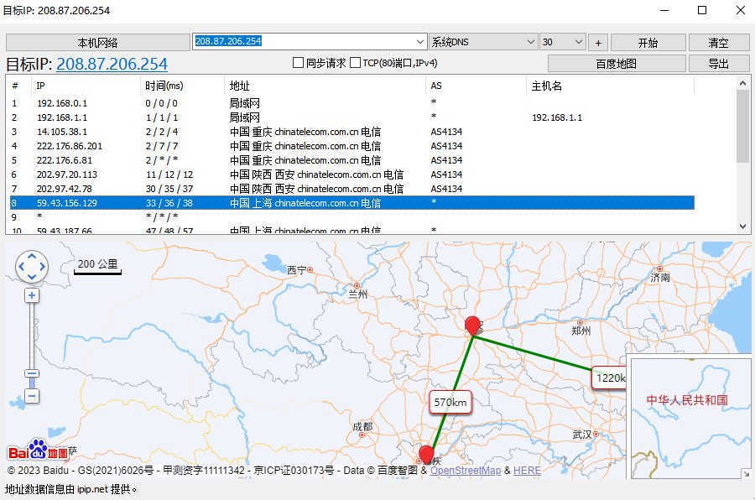
Task: Click hostname cell 192.168.1.1
Action: coord(557,117)
